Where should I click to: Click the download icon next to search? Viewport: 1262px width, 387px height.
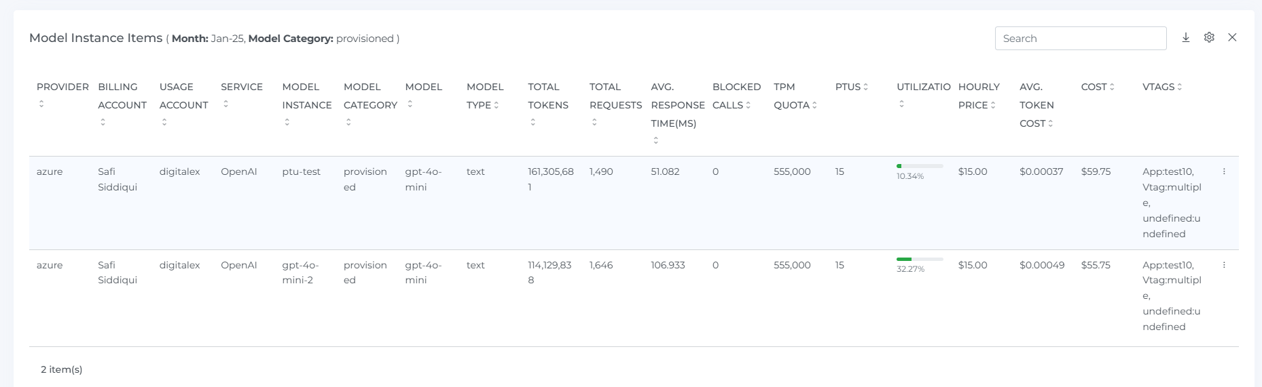(1185, 38)
